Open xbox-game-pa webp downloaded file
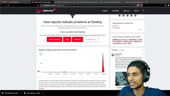170x96 pixels. (x=33, y=93)
